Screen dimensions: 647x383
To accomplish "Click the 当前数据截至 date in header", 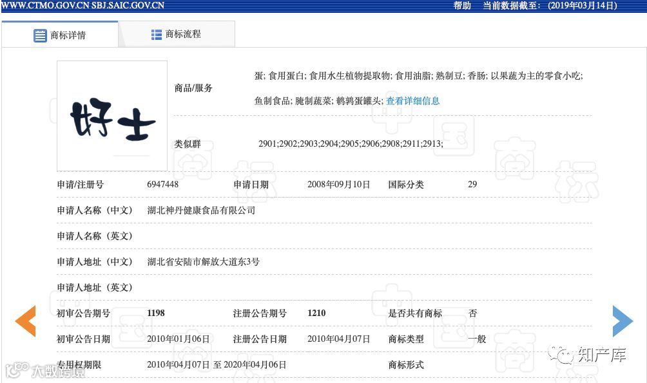I will (550, 6).
